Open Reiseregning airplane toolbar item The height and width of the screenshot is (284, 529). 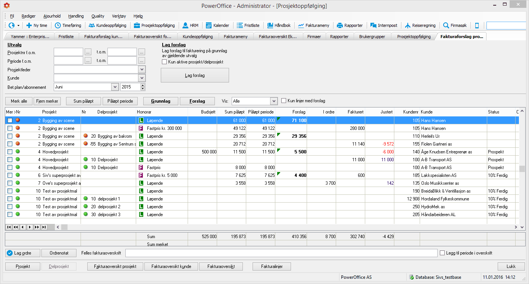tap(420, 25)
